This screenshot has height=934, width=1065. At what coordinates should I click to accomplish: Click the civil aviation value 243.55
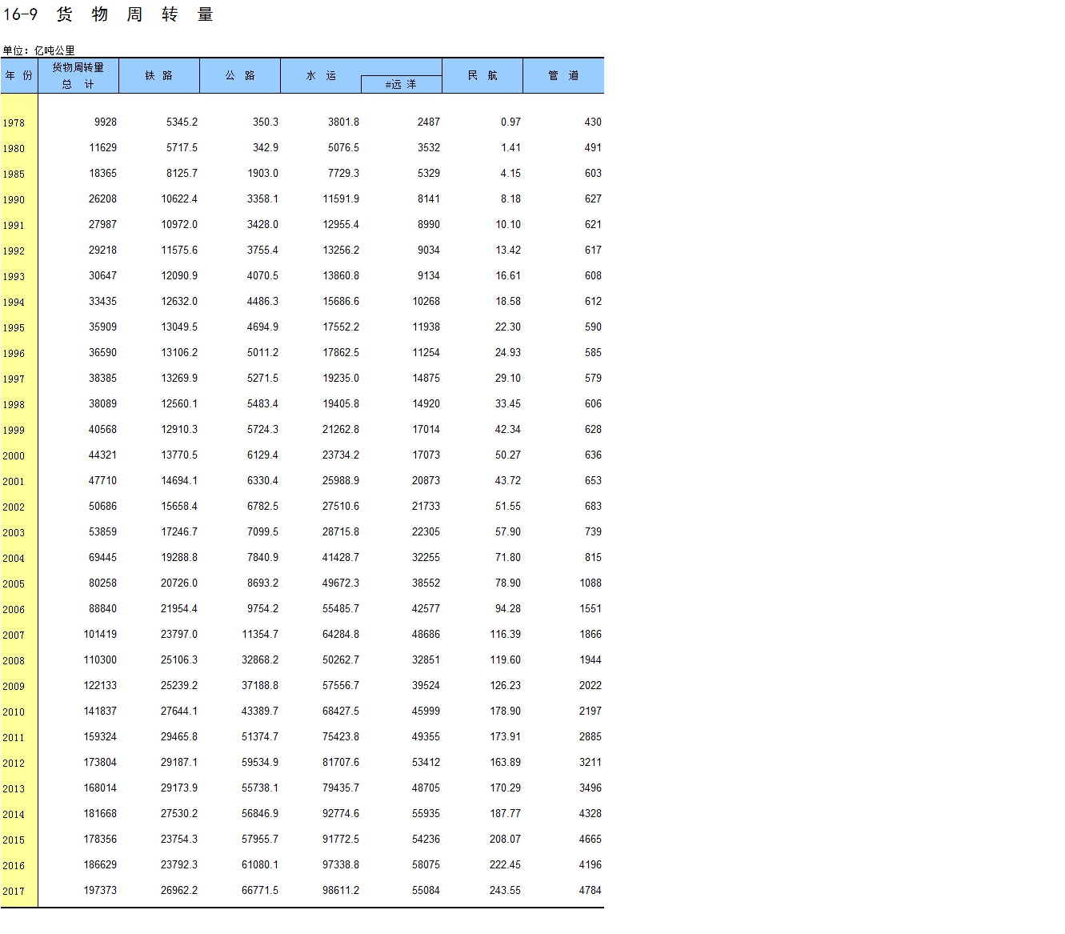(505, 891)
